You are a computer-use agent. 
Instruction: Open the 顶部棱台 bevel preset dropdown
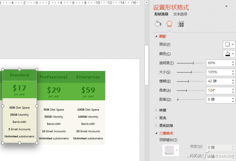[x=171, y=150]
